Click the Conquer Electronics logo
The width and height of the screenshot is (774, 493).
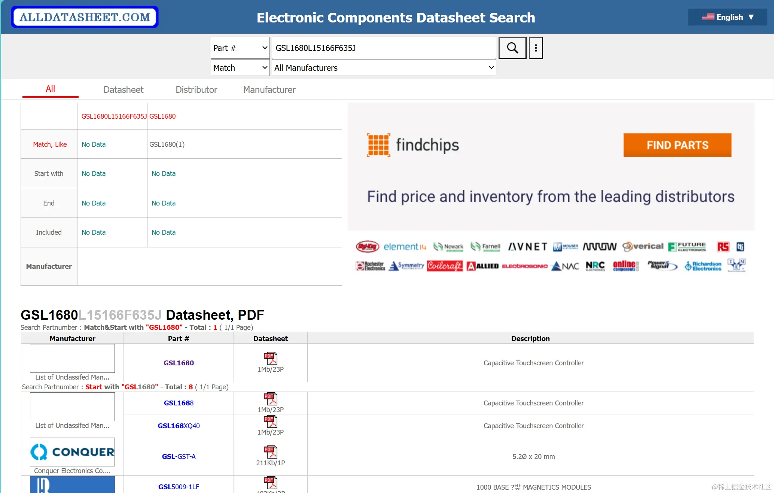[72, 452]
